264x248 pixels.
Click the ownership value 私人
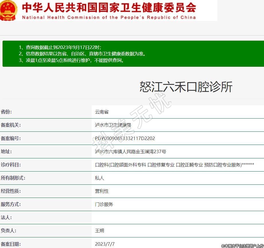[99, 178]
